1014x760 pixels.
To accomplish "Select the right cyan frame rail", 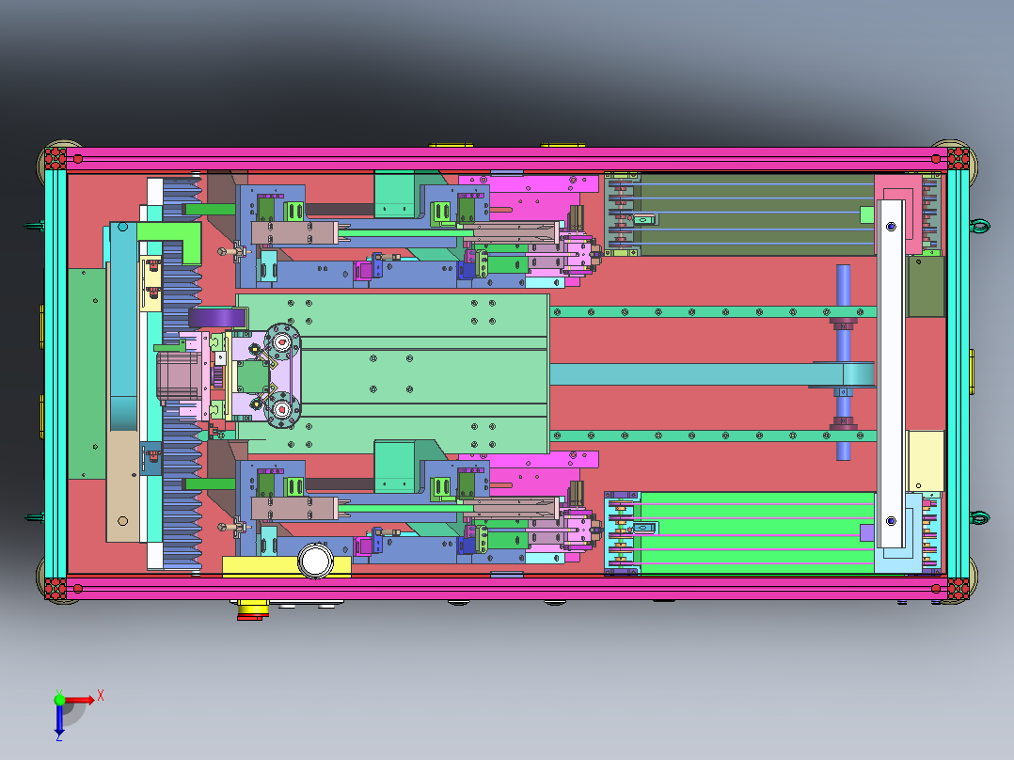I will pos(958,373).
